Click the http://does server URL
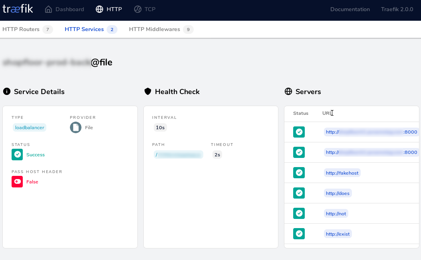This screenshot has height=260, width=421. tap(338, 193)
